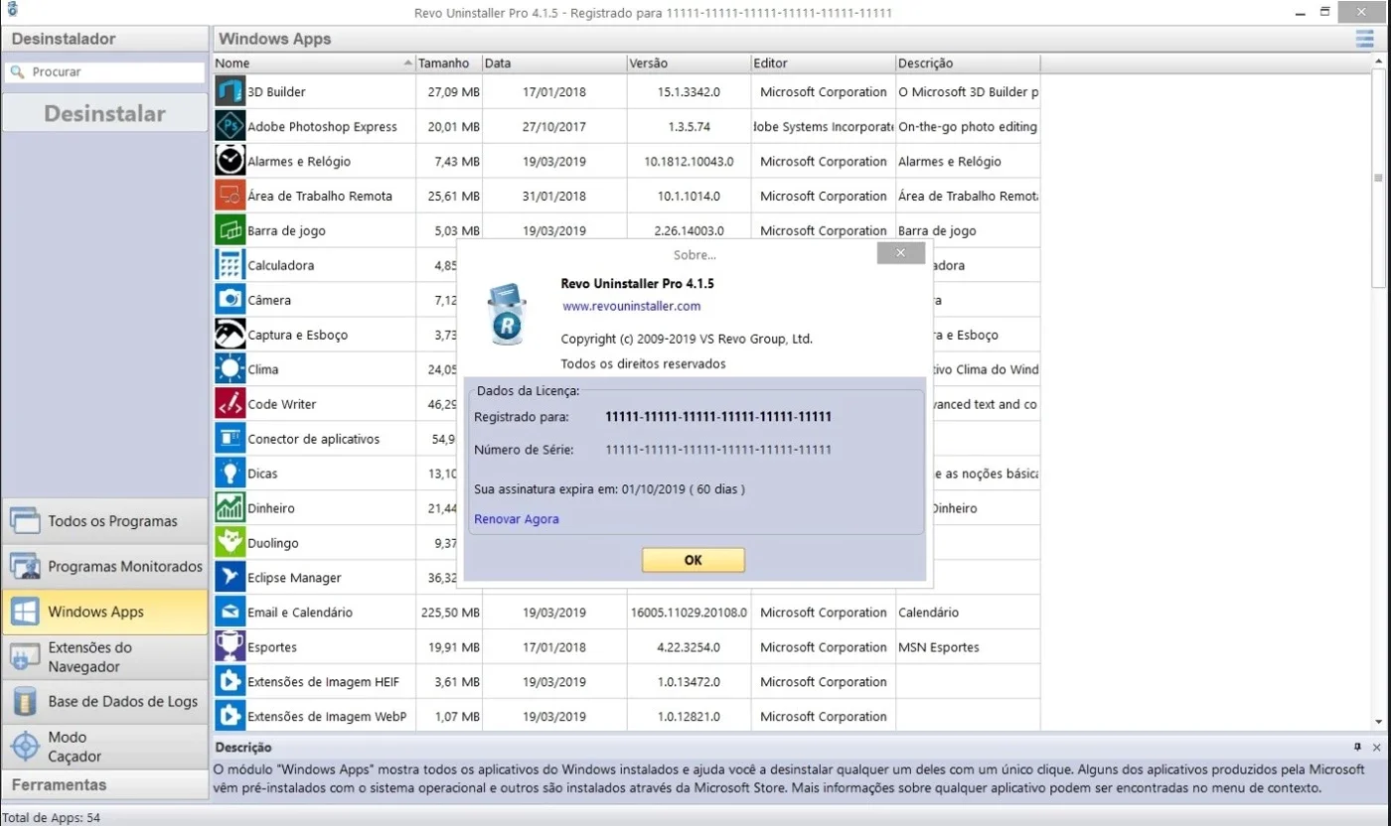The image size is (1391, 826).
Task: Click the vertical scrollbar down arrow
Action: point(1378,722)
